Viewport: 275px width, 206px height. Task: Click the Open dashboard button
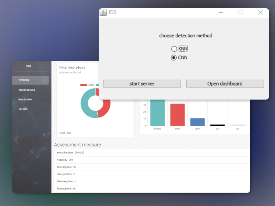click(225, 83)
